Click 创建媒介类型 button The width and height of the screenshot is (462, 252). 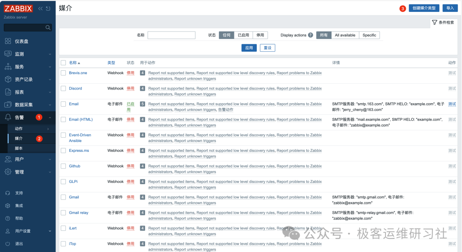click(424, 8)
